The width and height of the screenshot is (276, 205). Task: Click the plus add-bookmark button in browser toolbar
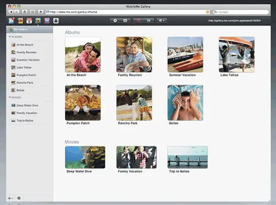pyautogui.click(x=40, y=12)
